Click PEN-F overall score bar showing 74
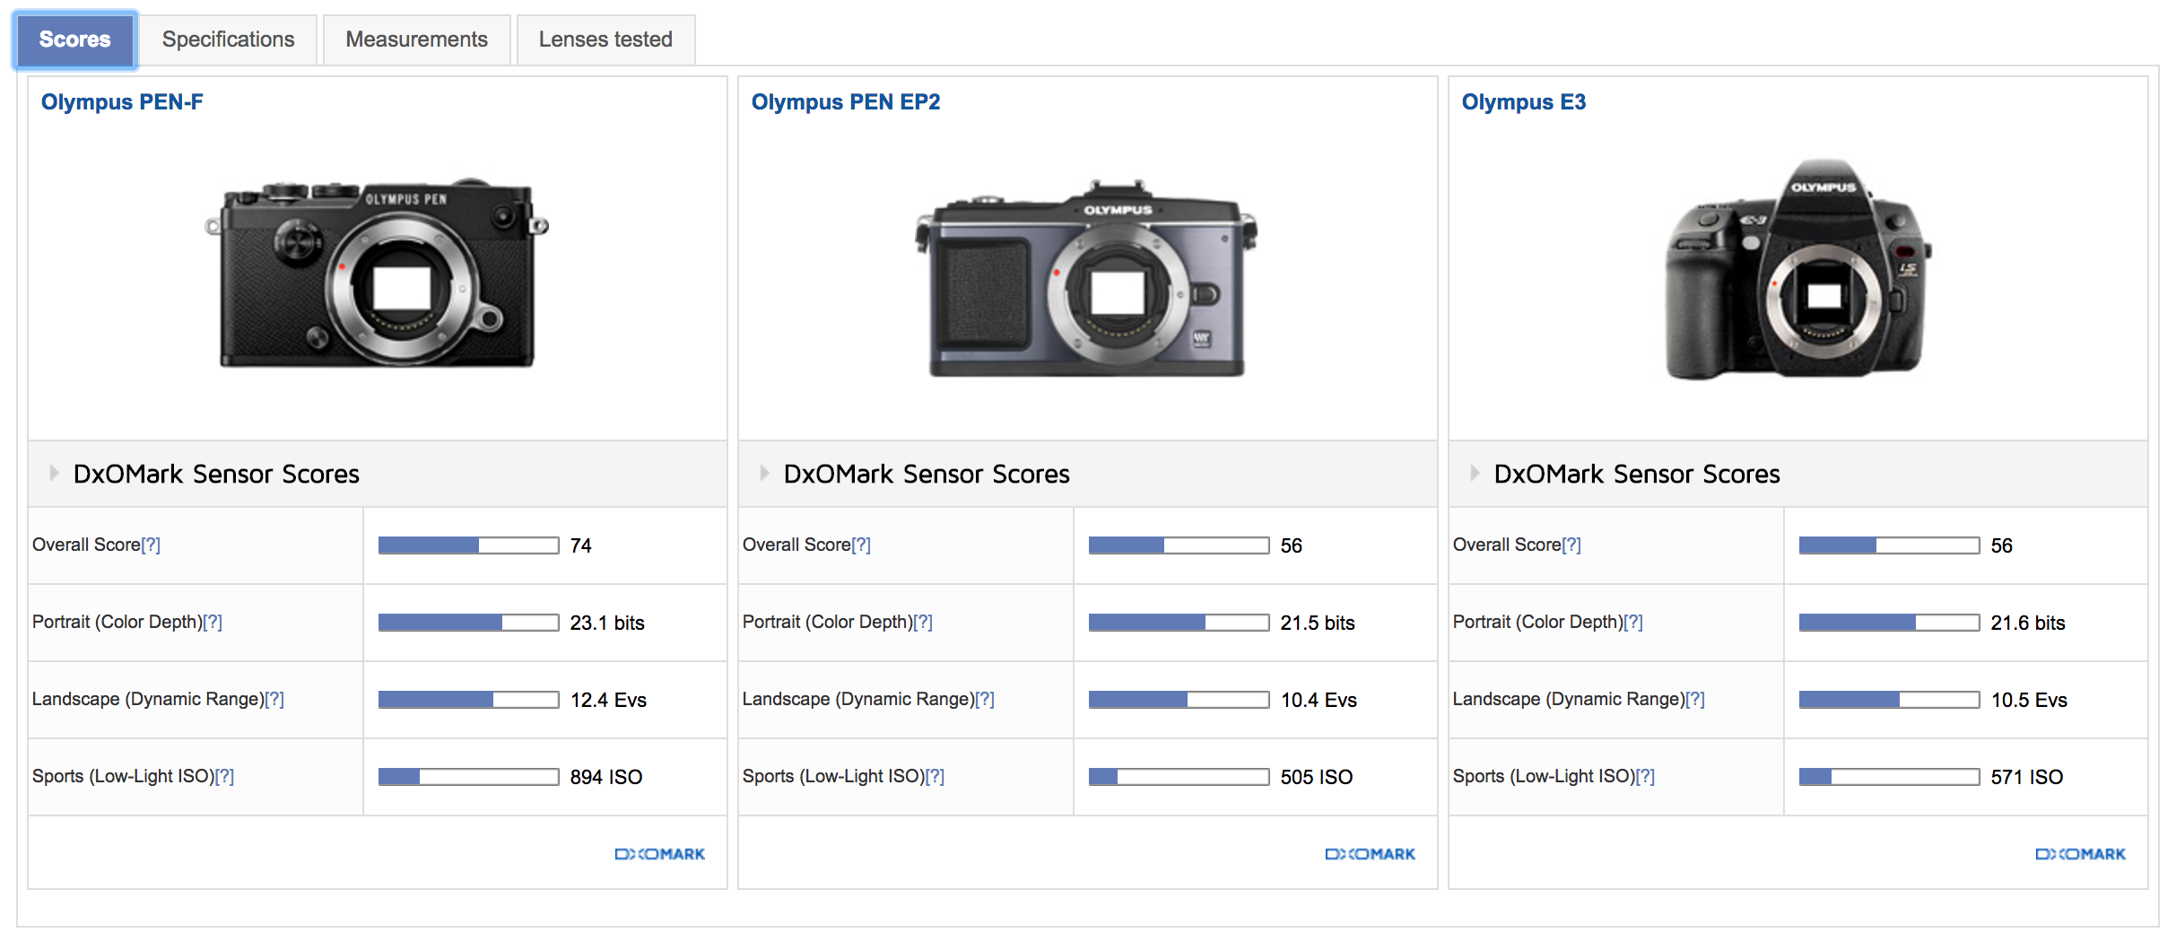 click(x=469, y=545)
